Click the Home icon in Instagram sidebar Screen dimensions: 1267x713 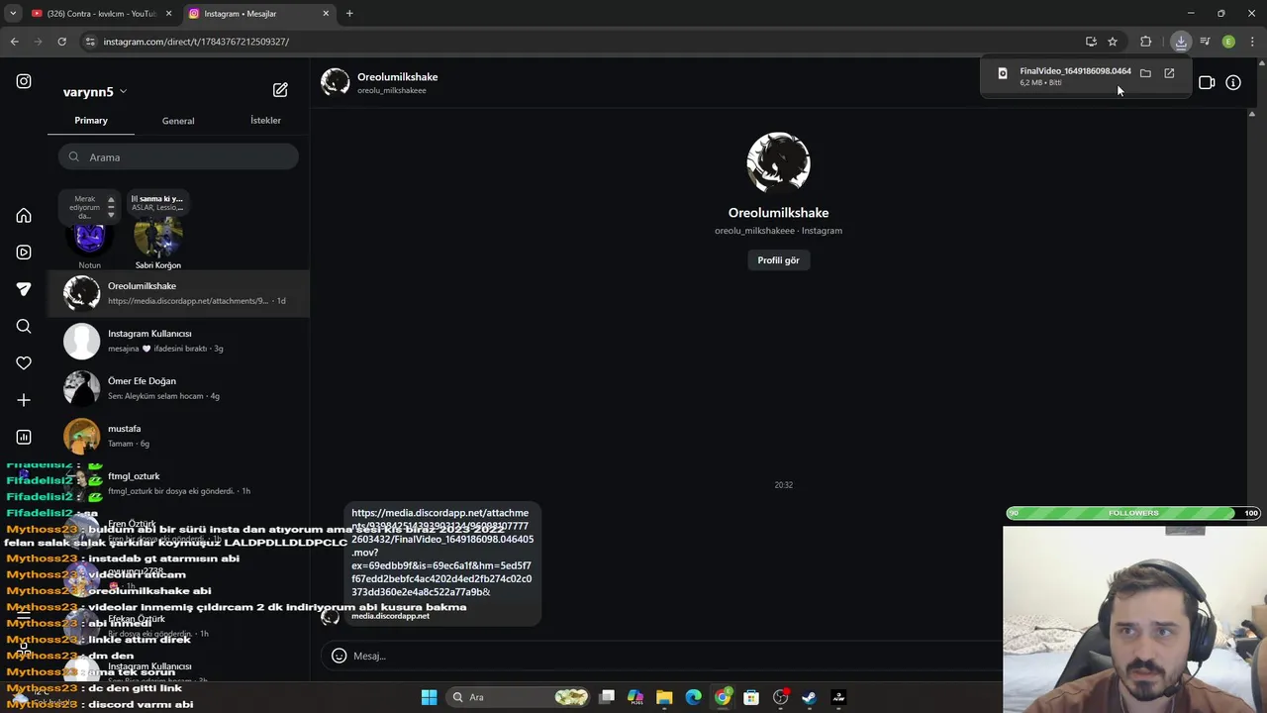point(24,216)
